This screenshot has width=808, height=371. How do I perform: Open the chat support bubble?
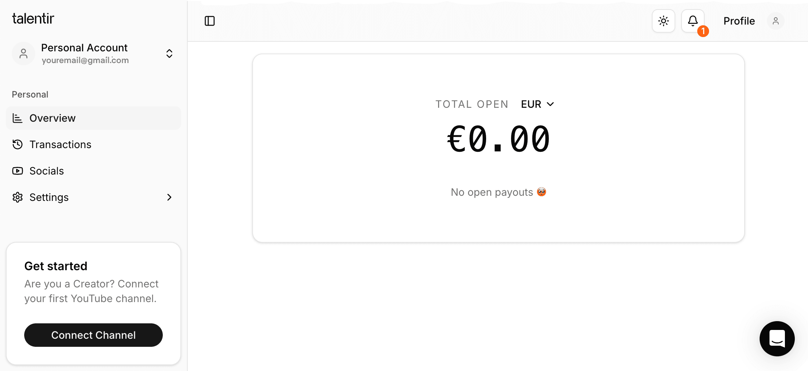point(777,338)
